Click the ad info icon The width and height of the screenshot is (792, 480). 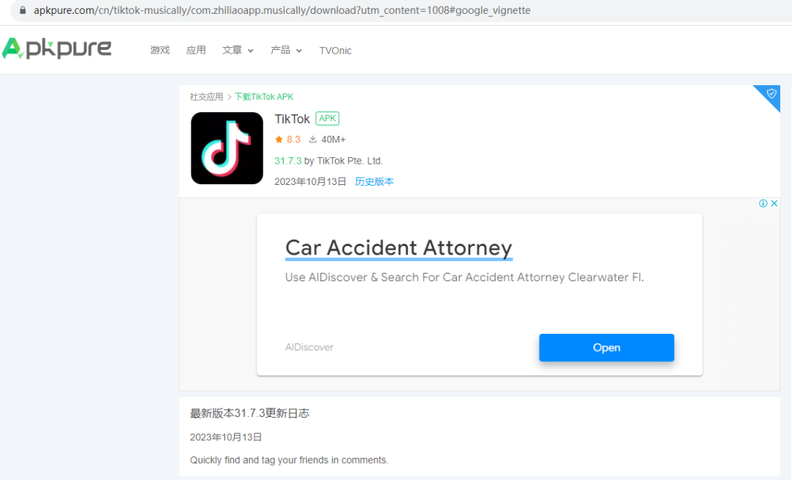763,203
